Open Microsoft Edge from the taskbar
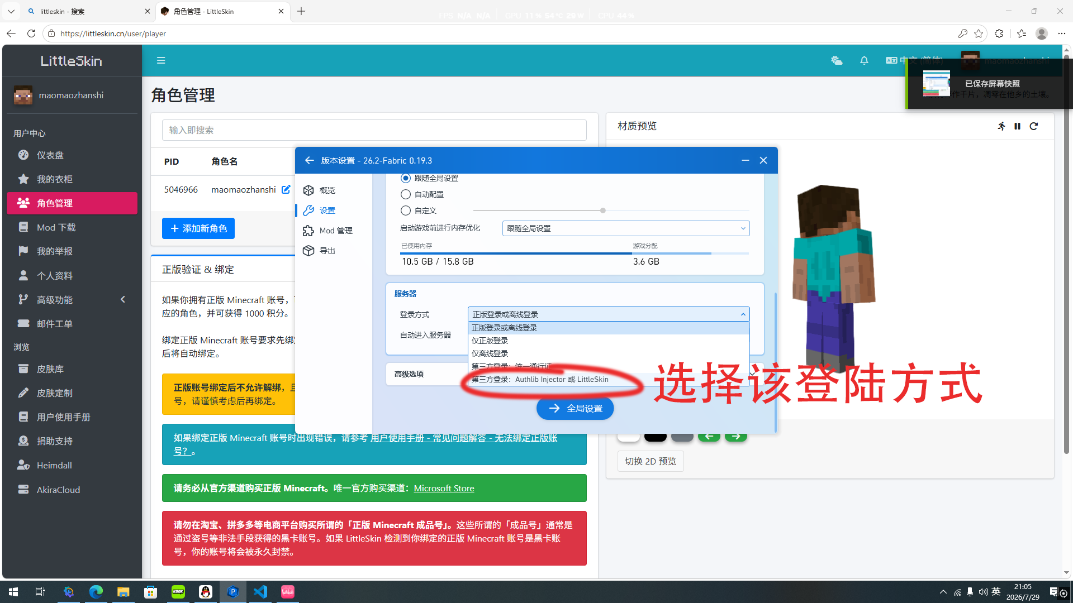This screenshot has height=603, width=1073. 96,592
